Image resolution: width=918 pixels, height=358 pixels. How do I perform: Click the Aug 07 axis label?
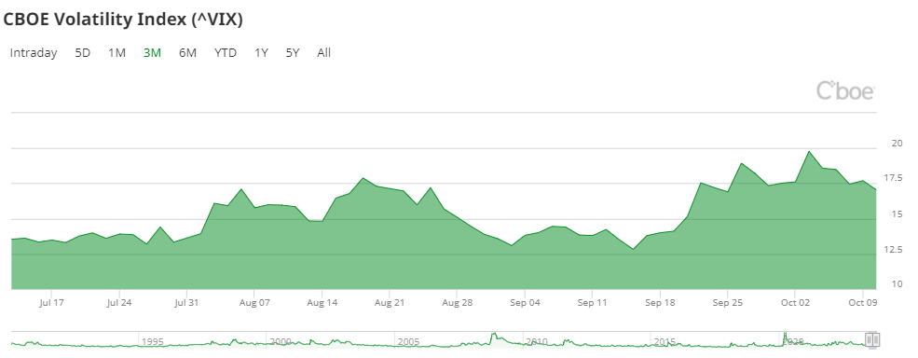click(x=254, y=303)
